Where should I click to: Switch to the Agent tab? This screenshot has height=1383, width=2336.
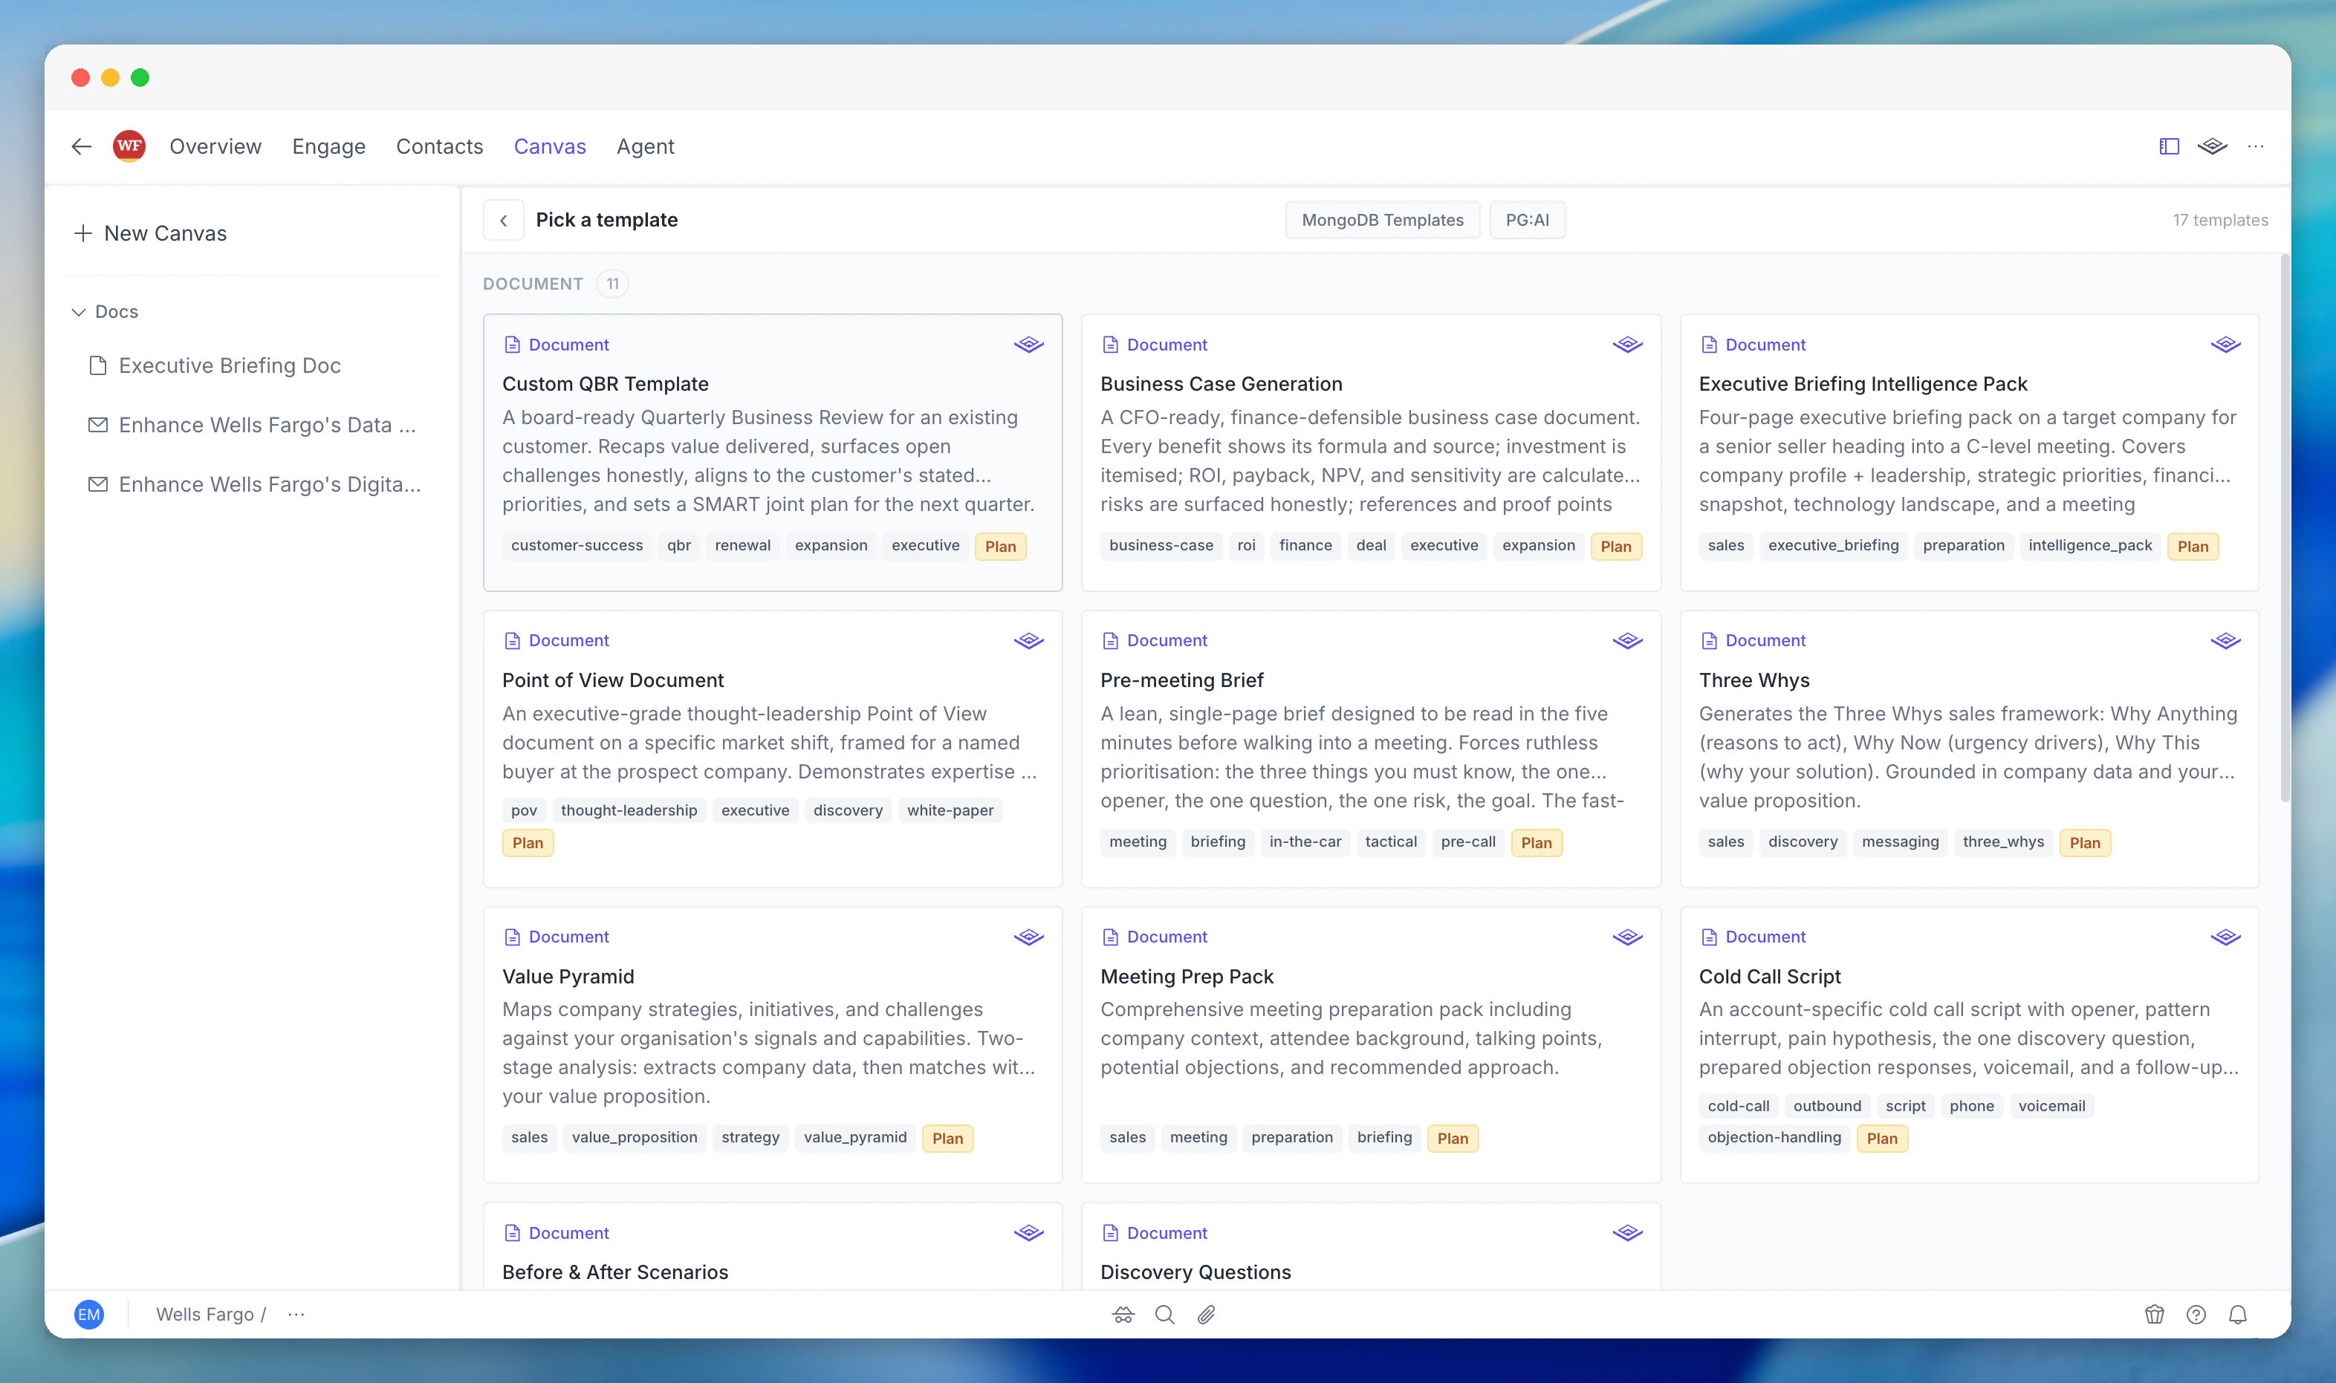645,146
